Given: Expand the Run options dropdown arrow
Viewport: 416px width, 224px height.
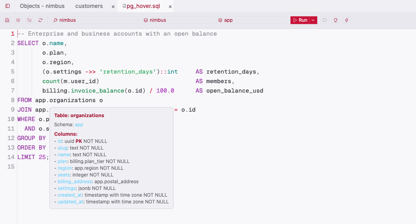Looking at the screenshot, I should 313,20.
